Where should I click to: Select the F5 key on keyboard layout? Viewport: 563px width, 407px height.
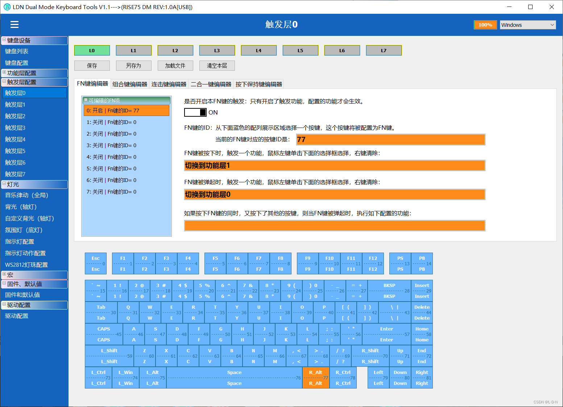tap(215, 263)
